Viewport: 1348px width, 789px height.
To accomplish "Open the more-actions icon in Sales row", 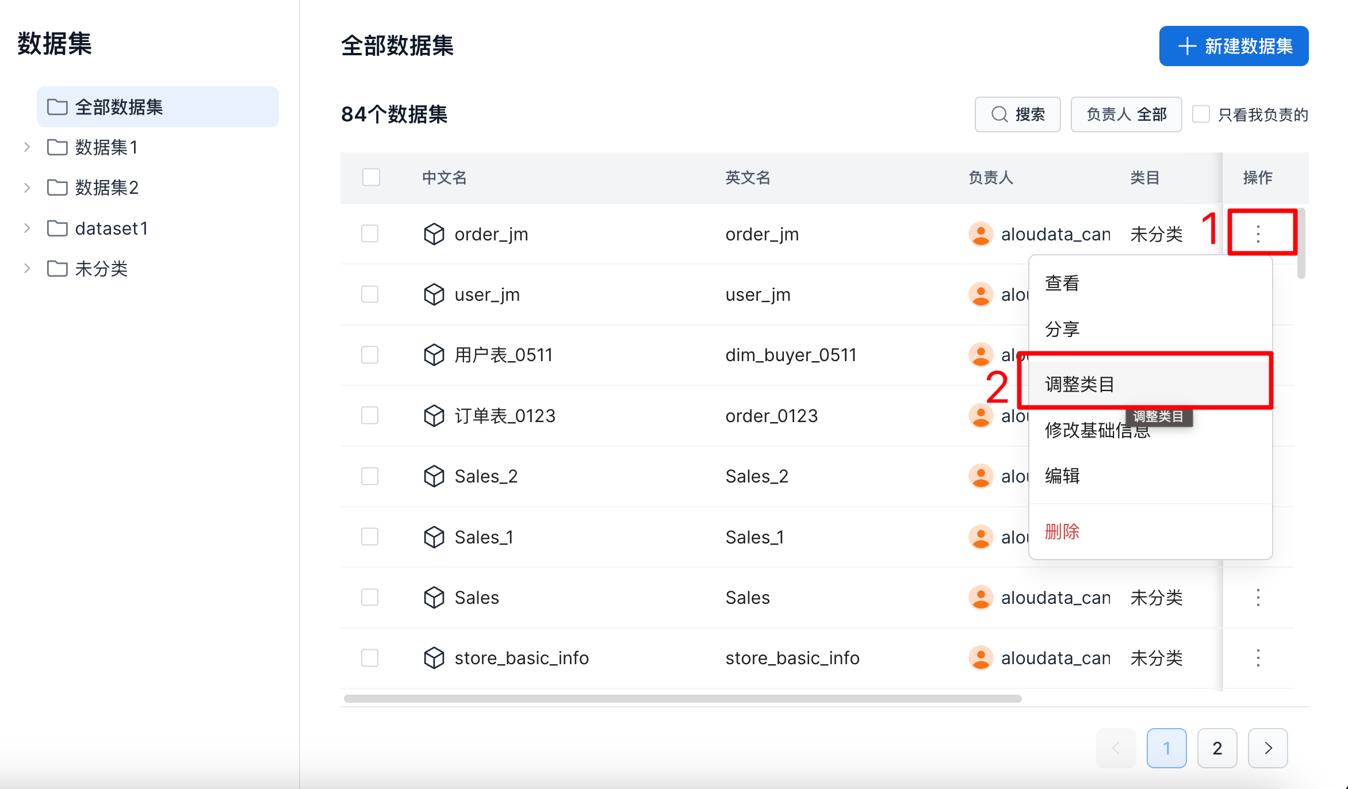I will (x=1258, y=598).
